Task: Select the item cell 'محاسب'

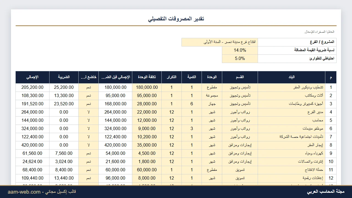Action: pos(291,120)
